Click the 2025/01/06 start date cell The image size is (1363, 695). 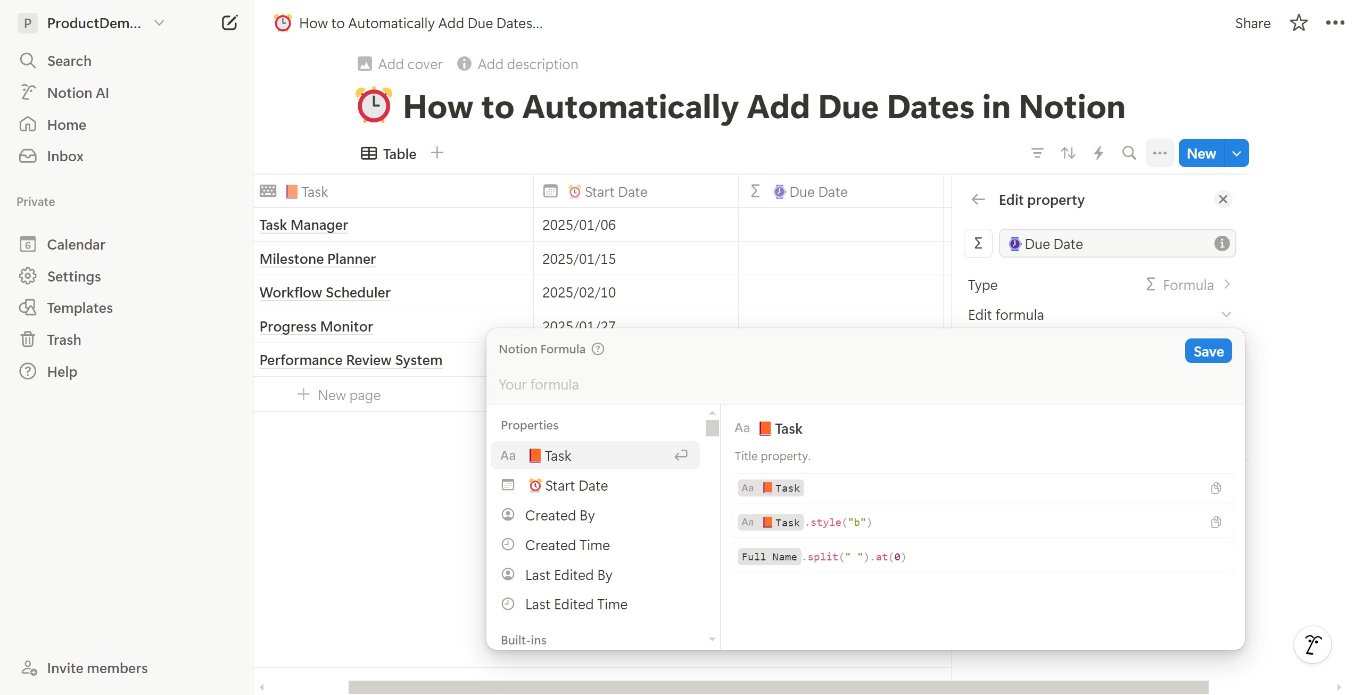click(635, 225)
